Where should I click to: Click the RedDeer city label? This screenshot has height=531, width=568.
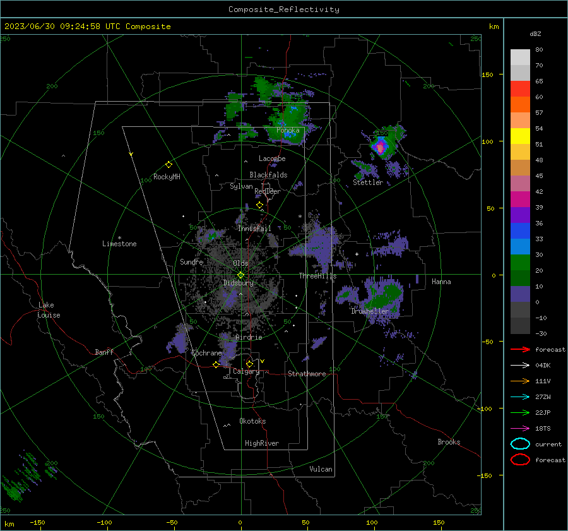click(268, 191)
